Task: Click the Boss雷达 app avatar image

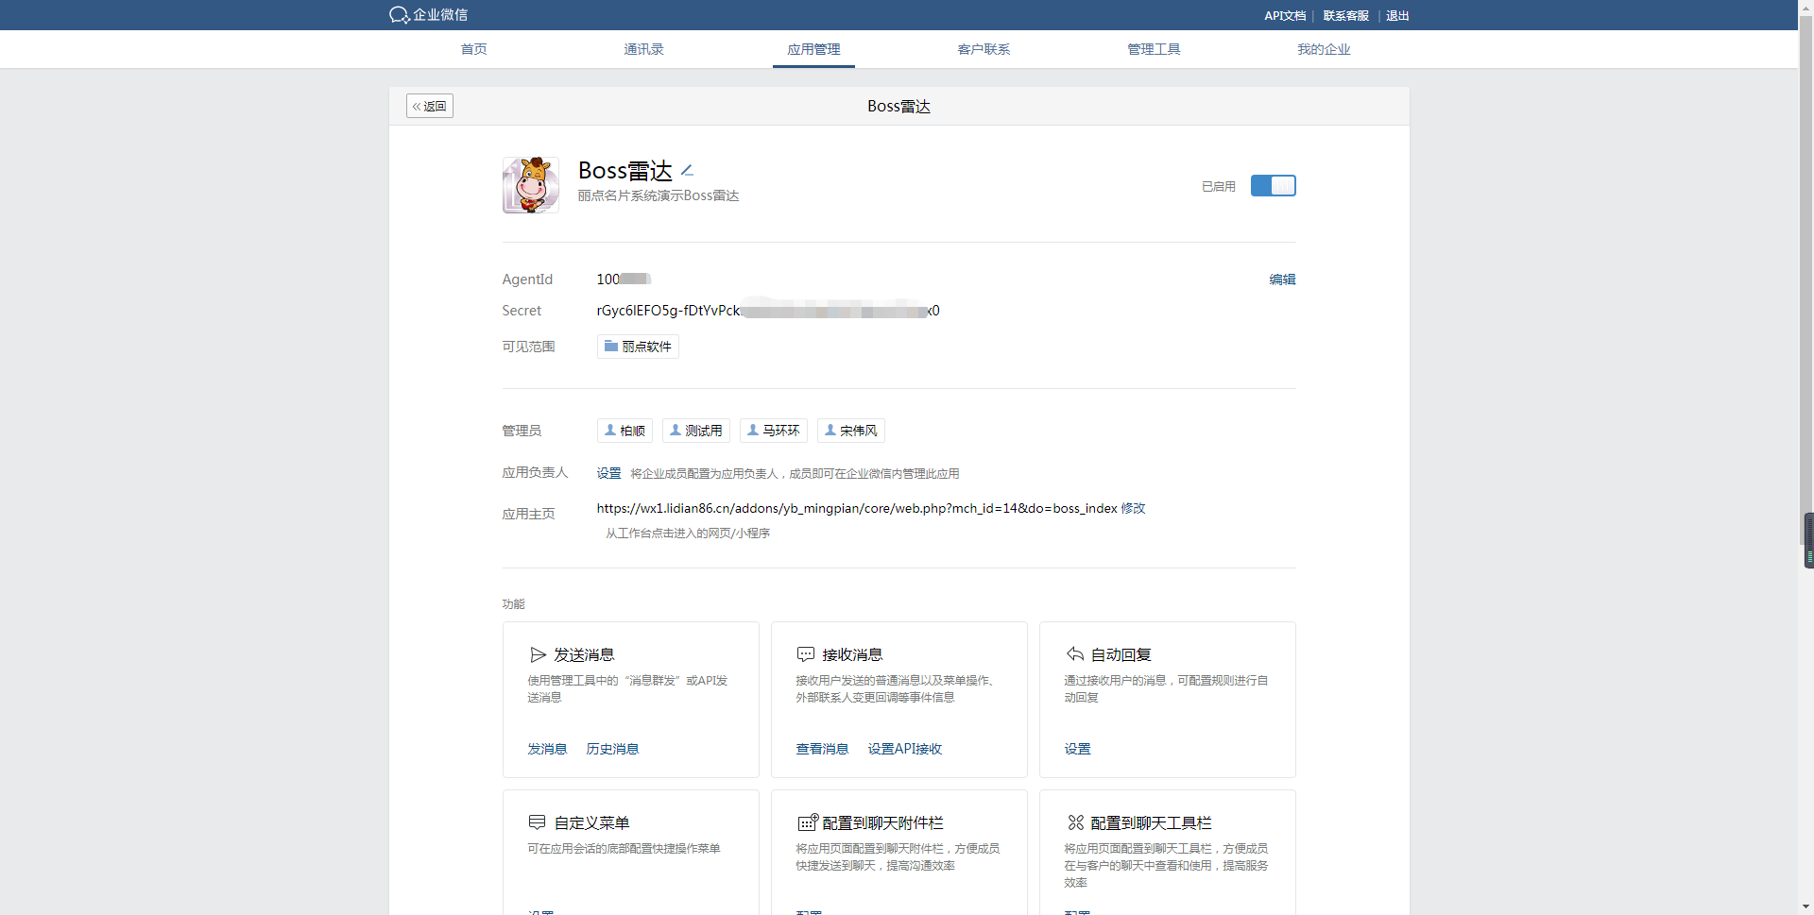Action: 530,185
